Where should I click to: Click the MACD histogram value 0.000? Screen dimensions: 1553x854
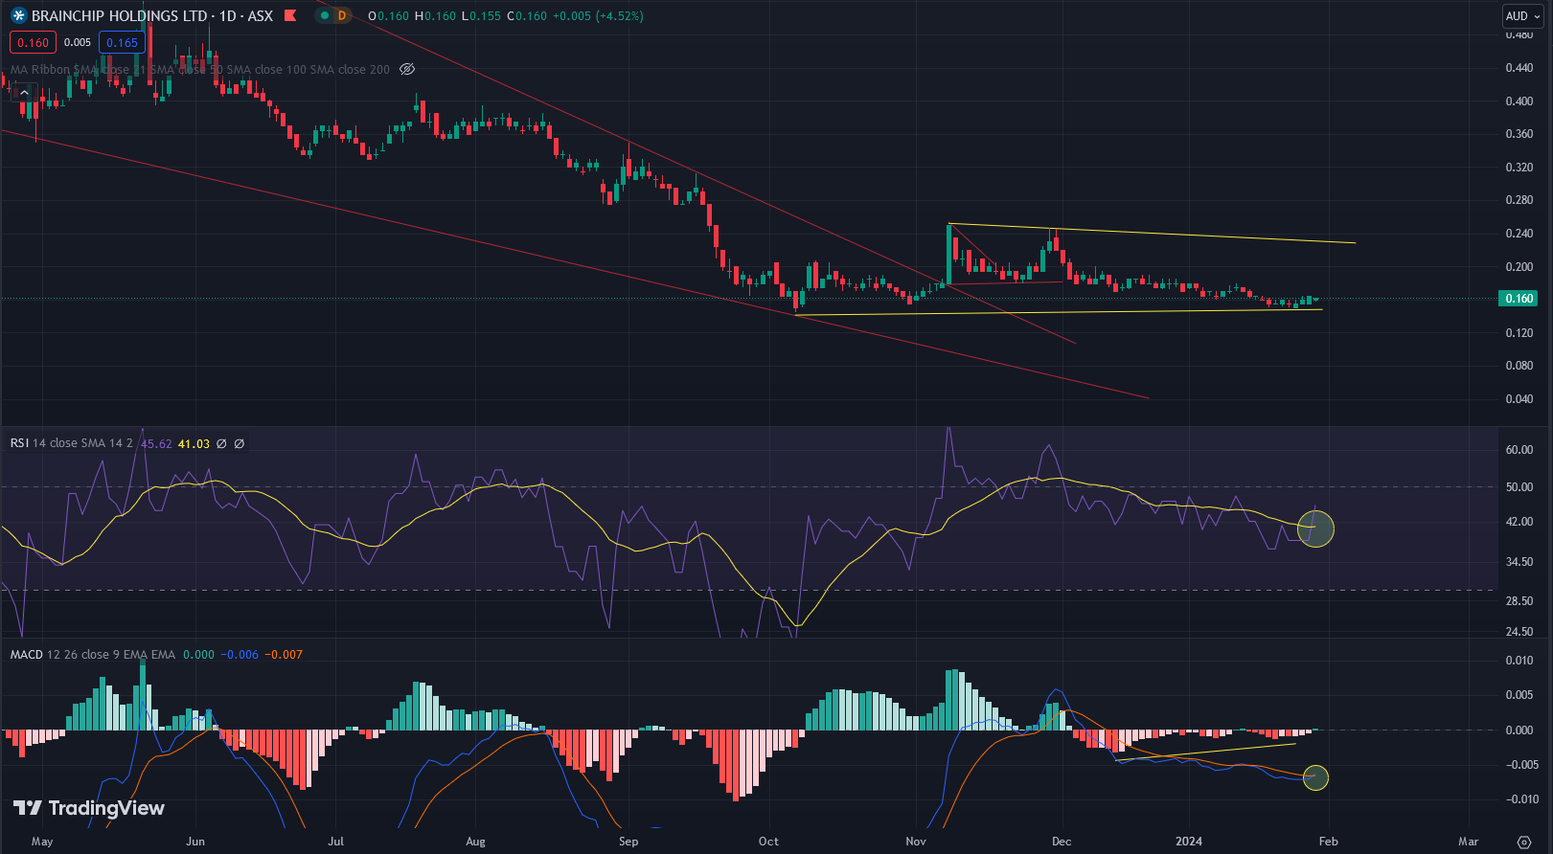198,655
